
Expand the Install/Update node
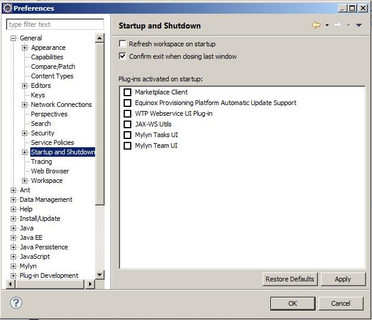click(x=13, y=218)
